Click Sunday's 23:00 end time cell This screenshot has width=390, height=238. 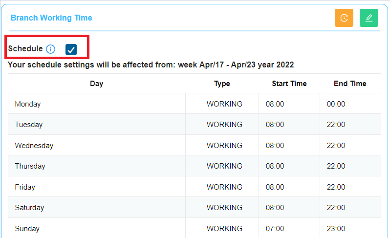pyautogui.click(x=350, y=228)
